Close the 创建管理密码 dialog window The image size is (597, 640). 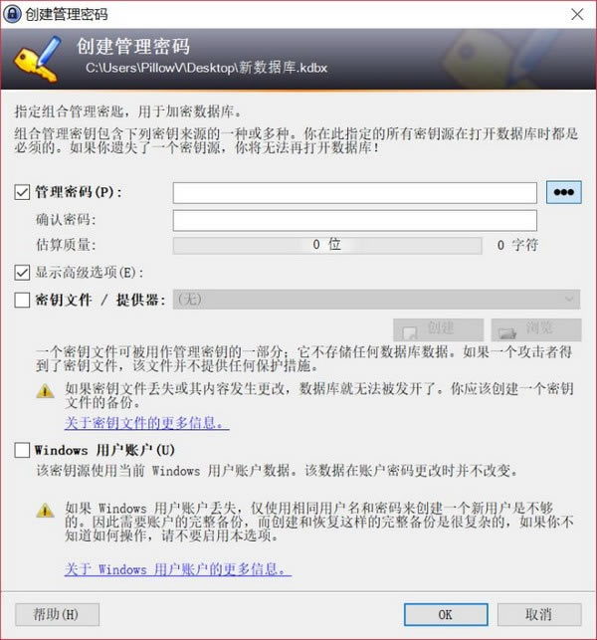(x=577, y=14)
